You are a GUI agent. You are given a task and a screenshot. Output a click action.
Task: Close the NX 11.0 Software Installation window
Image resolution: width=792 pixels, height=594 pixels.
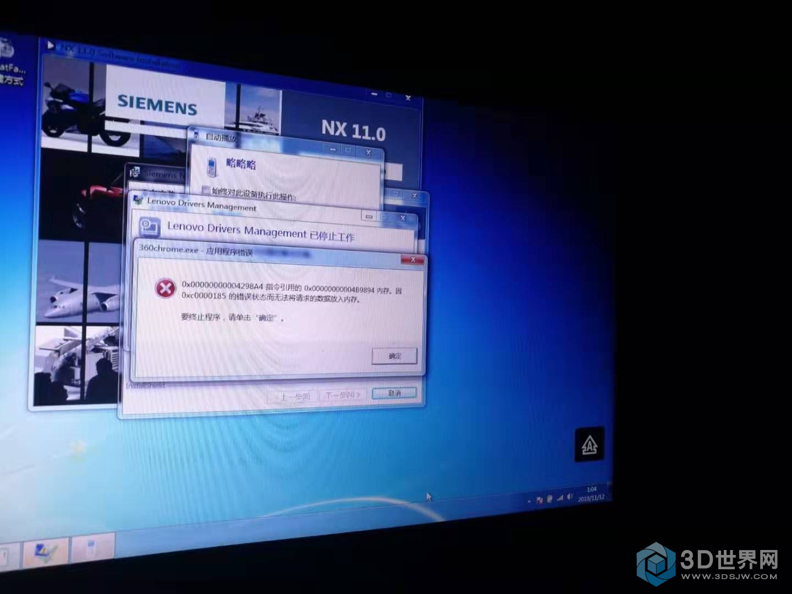point(408,98)
